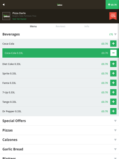Add Tango 0.33L with plus icon

pyautogui.click(x=113, y=102)
